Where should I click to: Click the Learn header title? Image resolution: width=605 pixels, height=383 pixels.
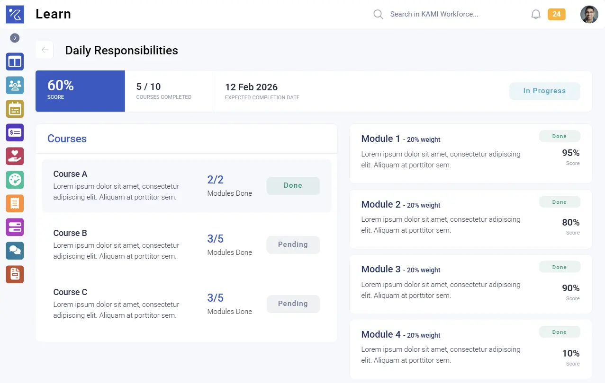[53, 14]
